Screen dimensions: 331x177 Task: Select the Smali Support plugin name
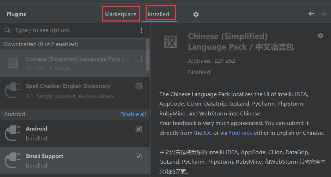pyautogui.click(x=44, y=156)
